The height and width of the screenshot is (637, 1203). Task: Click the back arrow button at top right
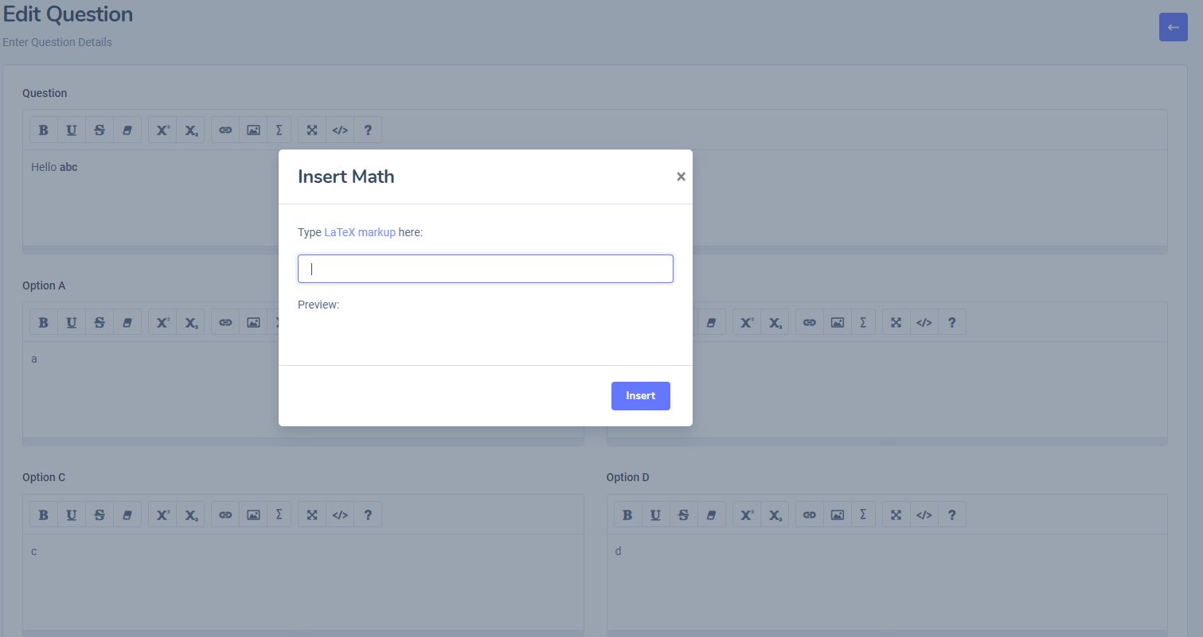point(1173,27)
